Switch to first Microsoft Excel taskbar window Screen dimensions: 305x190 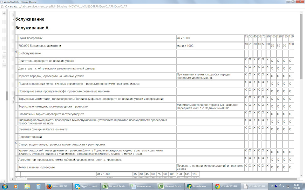click(114, 187)
